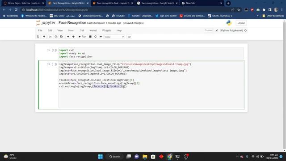Screen dimensions: 286x161
Task: Open the Widgets menu
Action: tap(106, 30)
